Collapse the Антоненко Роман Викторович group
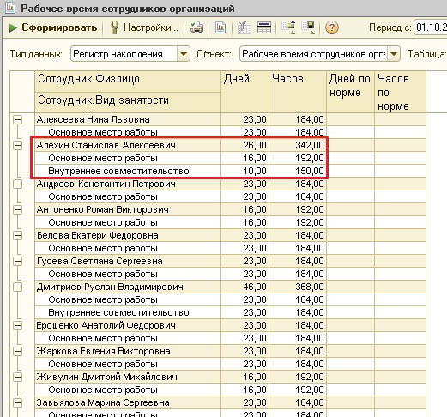Viewport: 447px width, 417px height. (17, 209)
